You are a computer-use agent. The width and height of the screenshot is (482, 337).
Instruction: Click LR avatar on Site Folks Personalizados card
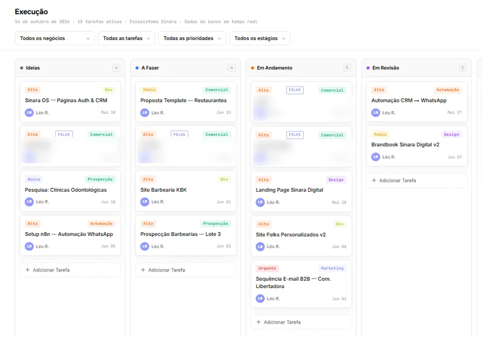[260, 247]
